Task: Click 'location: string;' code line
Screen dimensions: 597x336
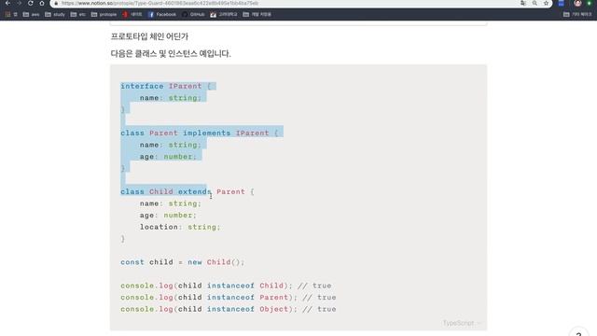Action: 180,227
